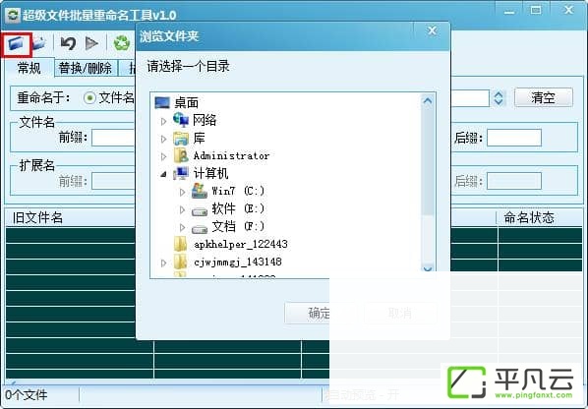Click the folder tree scrollbar thumb
Screen dimensions: 588x409
(428, 161)
